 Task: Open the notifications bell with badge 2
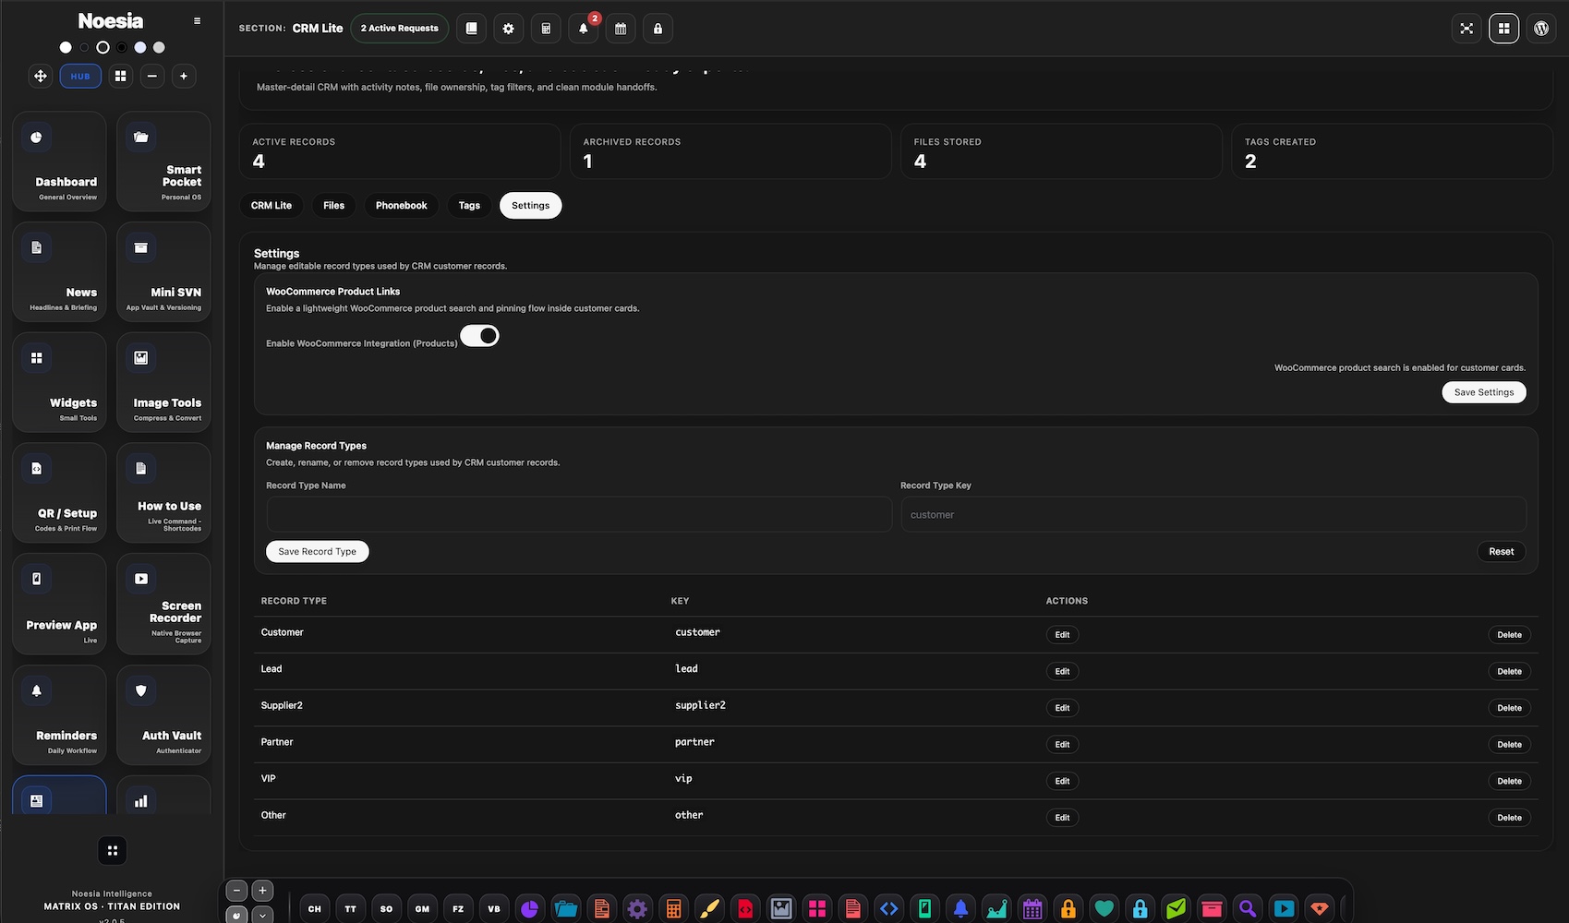click(583, 29)
